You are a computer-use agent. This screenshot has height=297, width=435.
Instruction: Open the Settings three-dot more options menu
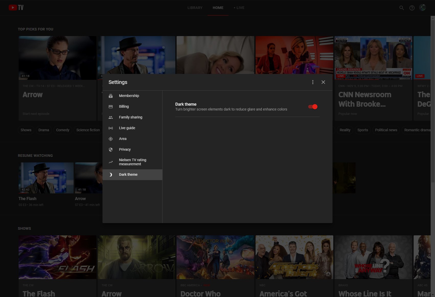pyautogui.click(x=313, y=82)
